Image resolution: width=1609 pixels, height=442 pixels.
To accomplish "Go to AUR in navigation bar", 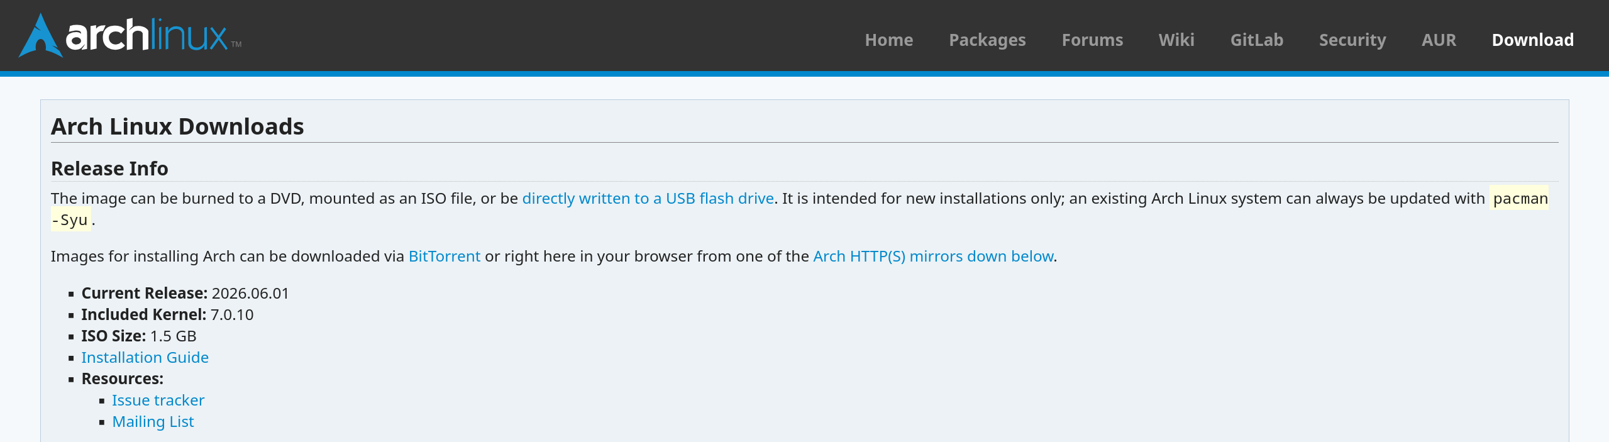I will [1439, 40].
